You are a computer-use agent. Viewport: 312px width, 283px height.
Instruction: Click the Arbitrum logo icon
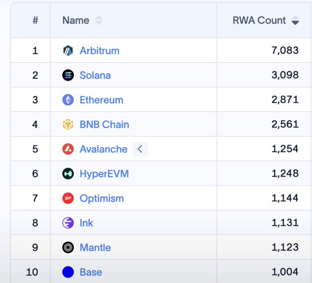[x=68, y=50]
